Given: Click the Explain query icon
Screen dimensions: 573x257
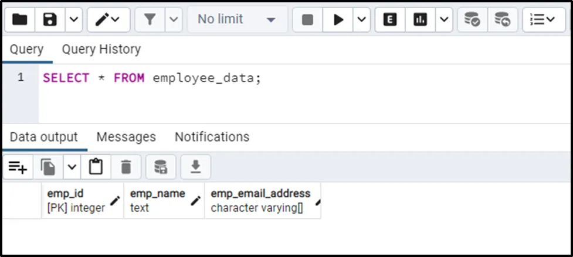Looking at the screenshot, I should [x=390, y=20].
